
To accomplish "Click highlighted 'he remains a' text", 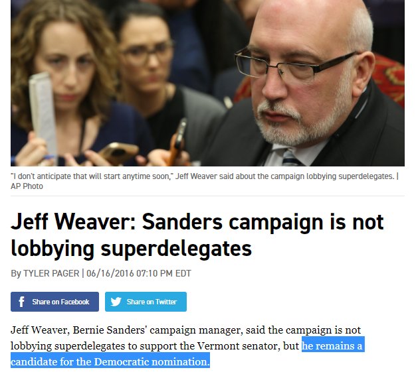I will click(x=333, y=345).
